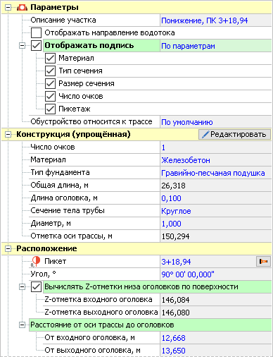The height and width of the screenshot is (357, 273).
Task: Collapse the Отображать подпись subtree
Action: pos(22,46)
